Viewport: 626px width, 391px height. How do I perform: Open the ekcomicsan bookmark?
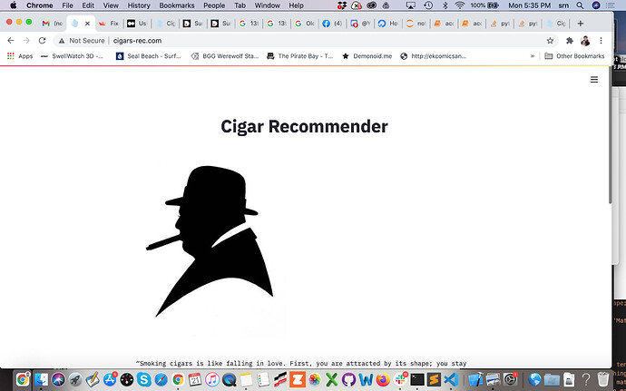(x=433, y=56)
